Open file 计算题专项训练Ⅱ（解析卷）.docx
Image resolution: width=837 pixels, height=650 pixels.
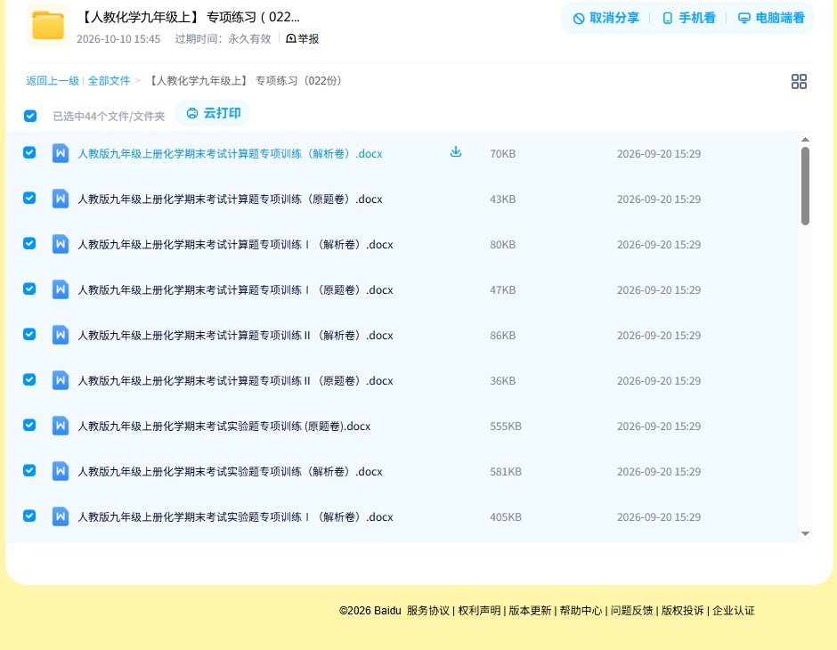pos(235,335)
